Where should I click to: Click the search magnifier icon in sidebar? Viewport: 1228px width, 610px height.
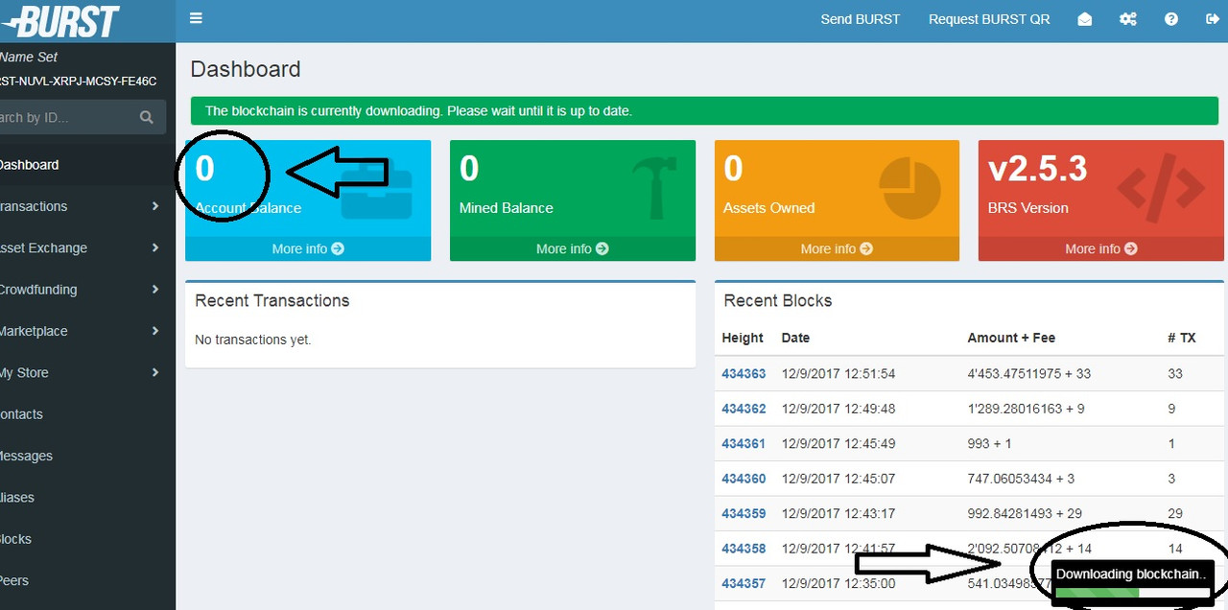147,117
